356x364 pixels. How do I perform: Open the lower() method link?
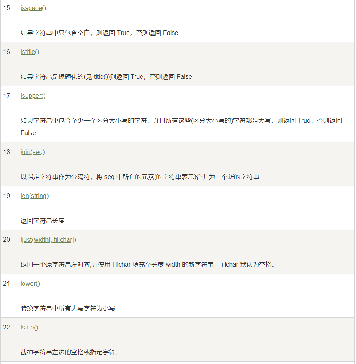click(x=30, y=283)
